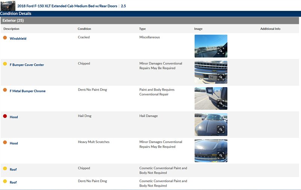Click magnify icon on Windshield image
This screenshot has width=301, height=190.
221,51
